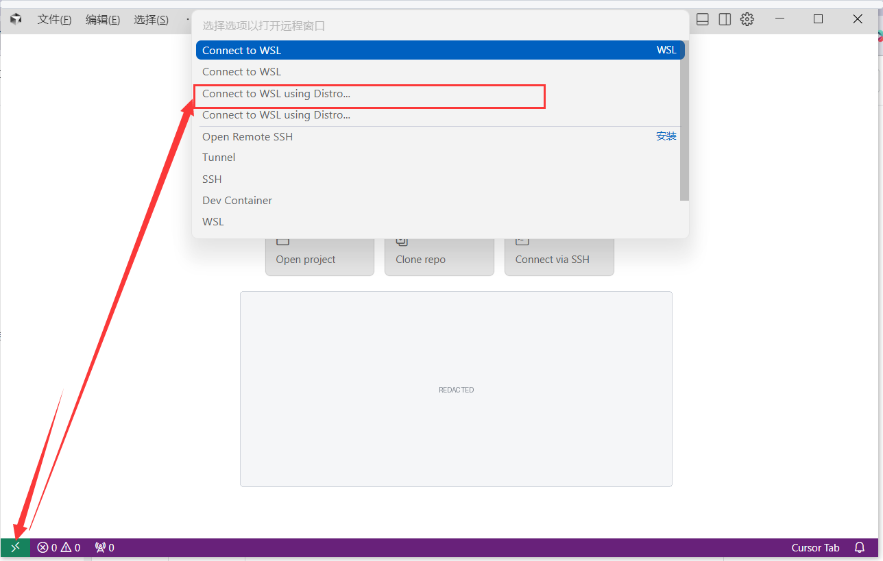The width and height of the screenshot is (883, 561).
Task: Open notifications via the bell icon
Action: click(x=860, y=547)
